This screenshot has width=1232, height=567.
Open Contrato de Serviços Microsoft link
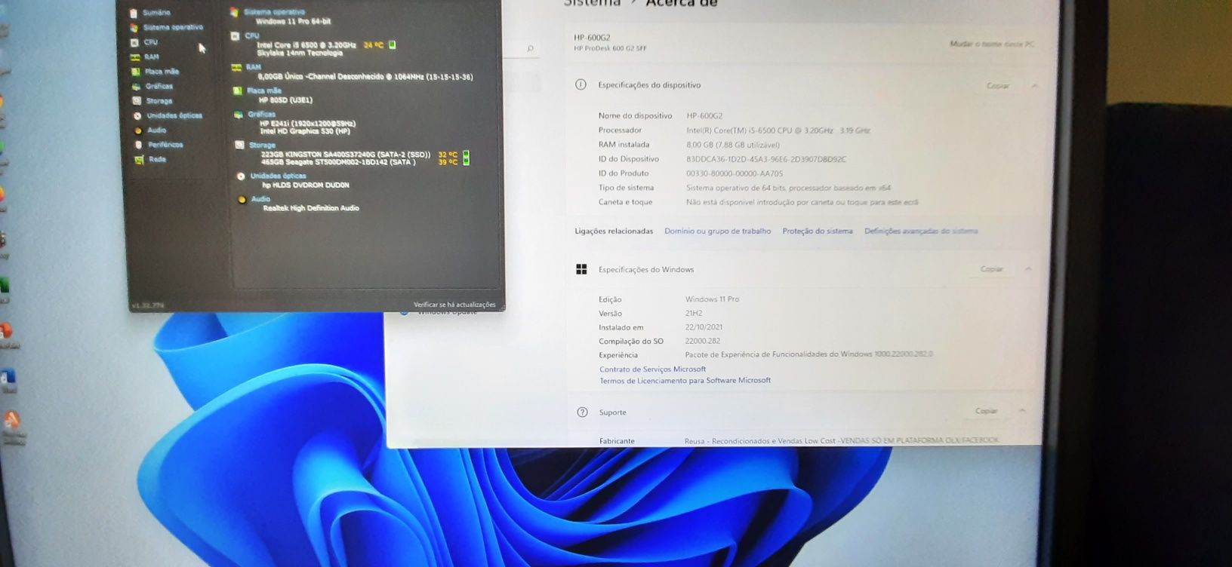[x=652, y=369]
